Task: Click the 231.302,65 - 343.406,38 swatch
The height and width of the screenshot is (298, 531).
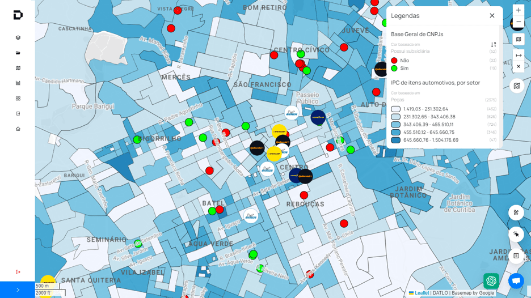Action: 395,117
